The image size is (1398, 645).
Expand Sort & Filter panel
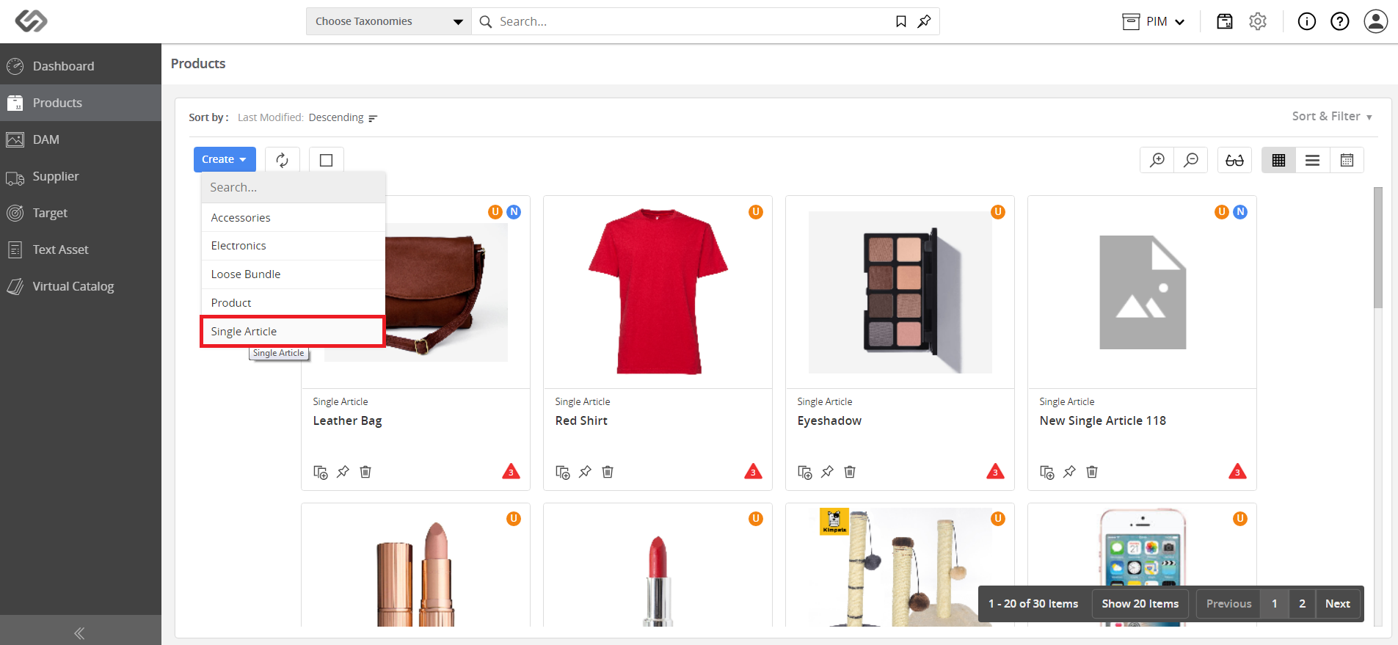1332,116
